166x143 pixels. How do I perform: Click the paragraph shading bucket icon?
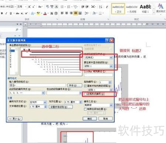tap(94, 13)
